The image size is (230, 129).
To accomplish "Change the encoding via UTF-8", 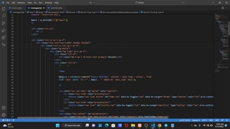I will tap(204, 120).
